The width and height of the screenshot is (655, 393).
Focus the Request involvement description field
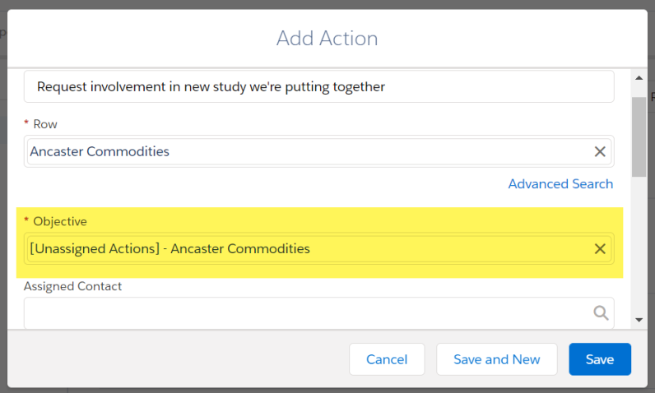coord(318,87)
